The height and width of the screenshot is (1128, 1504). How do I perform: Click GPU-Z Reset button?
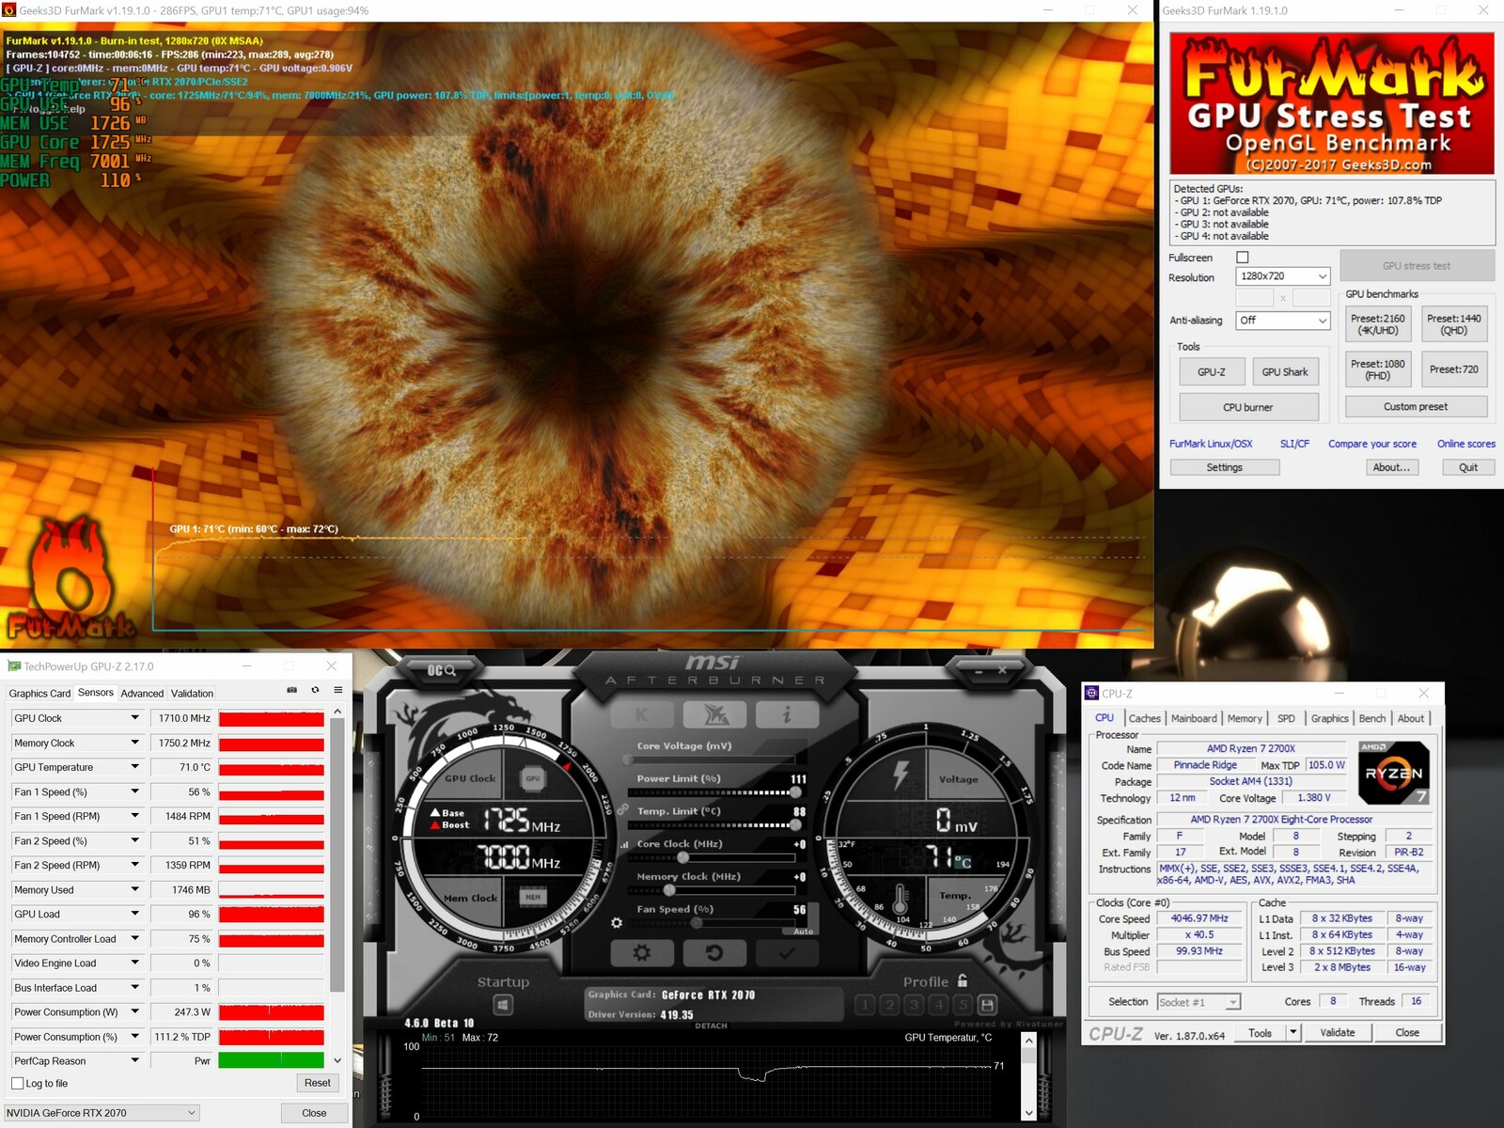point(318,1083)
